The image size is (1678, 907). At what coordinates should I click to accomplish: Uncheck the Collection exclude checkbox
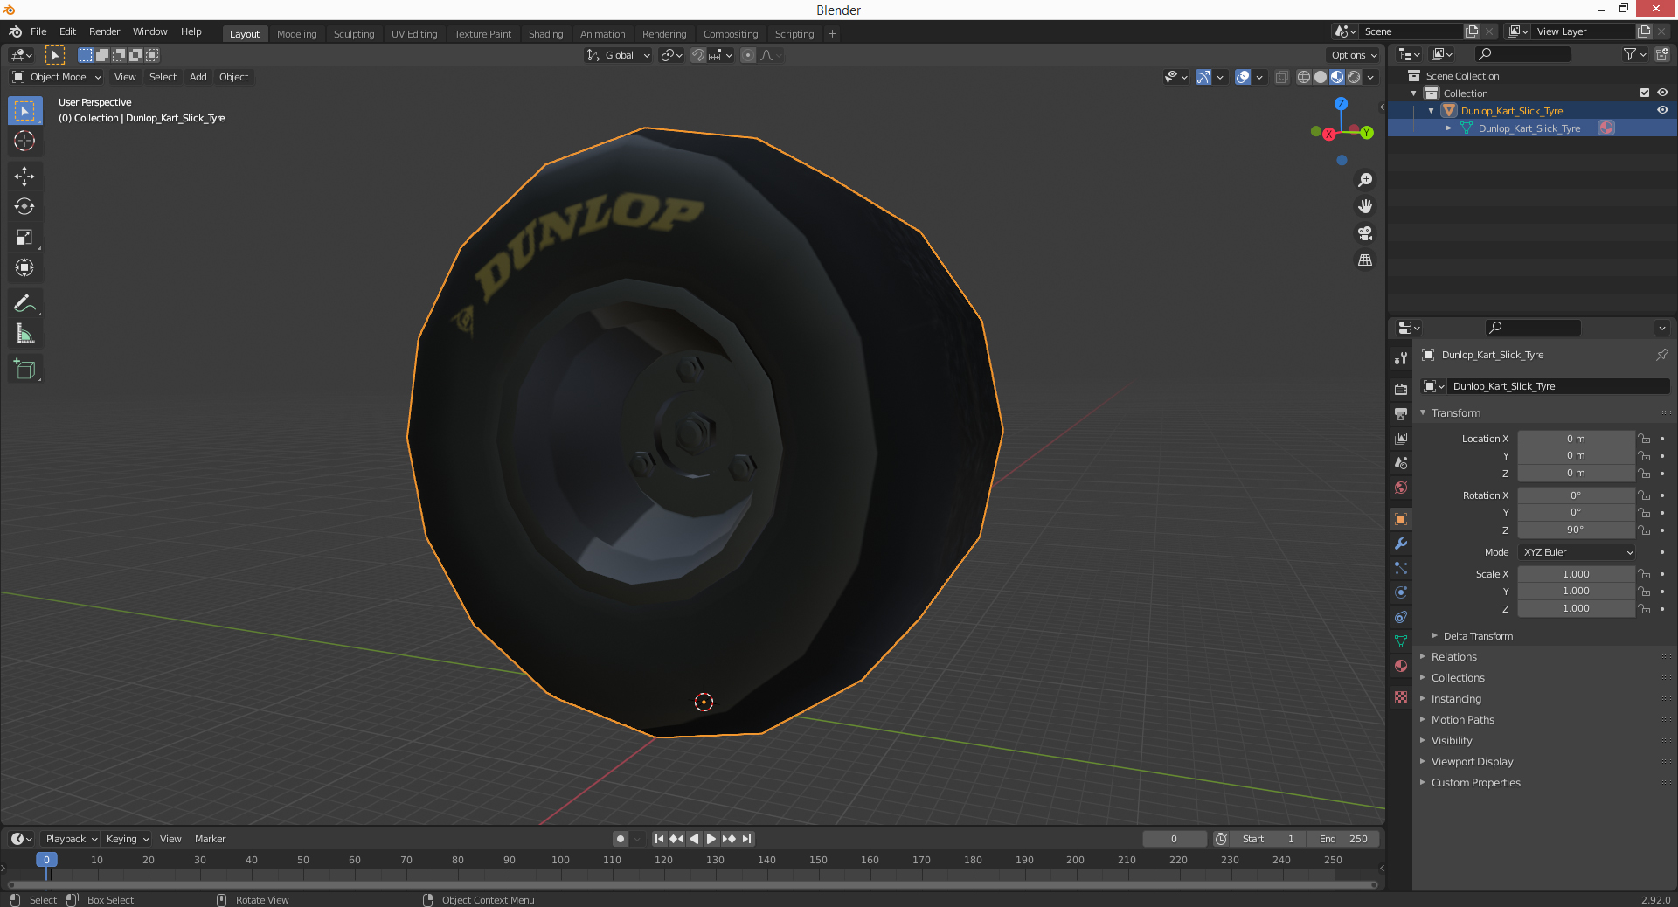coord(1645,93)
